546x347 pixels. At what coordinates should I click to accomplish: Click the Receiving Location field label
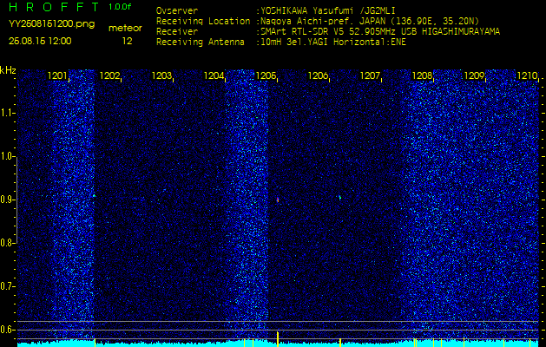point(203,21)
